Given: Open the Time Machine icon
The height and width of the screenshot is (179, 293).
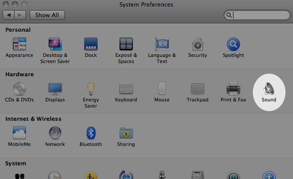Looking at the screenshot, I should tap(233, 175).
